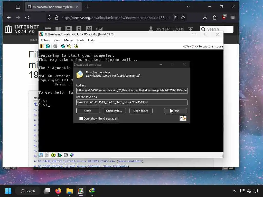Open Internet Archive images icon

[x=99, y=29]
